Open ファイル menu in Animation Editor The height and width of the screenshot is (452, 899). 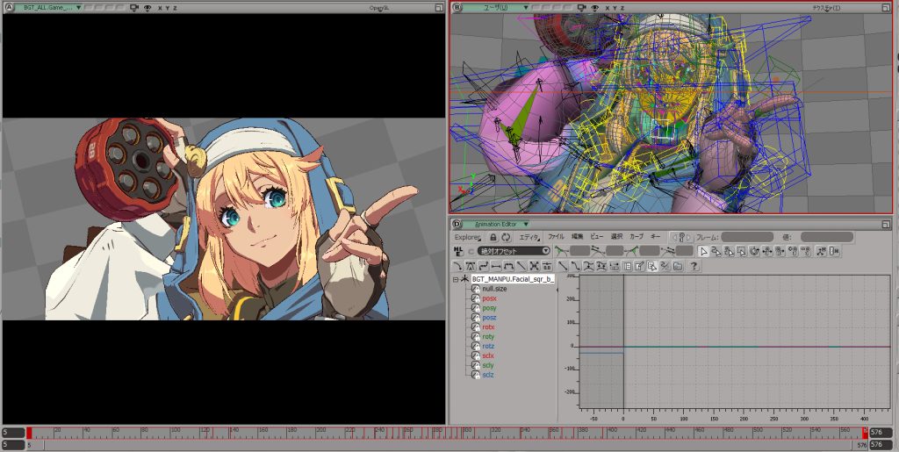[556, 237]
